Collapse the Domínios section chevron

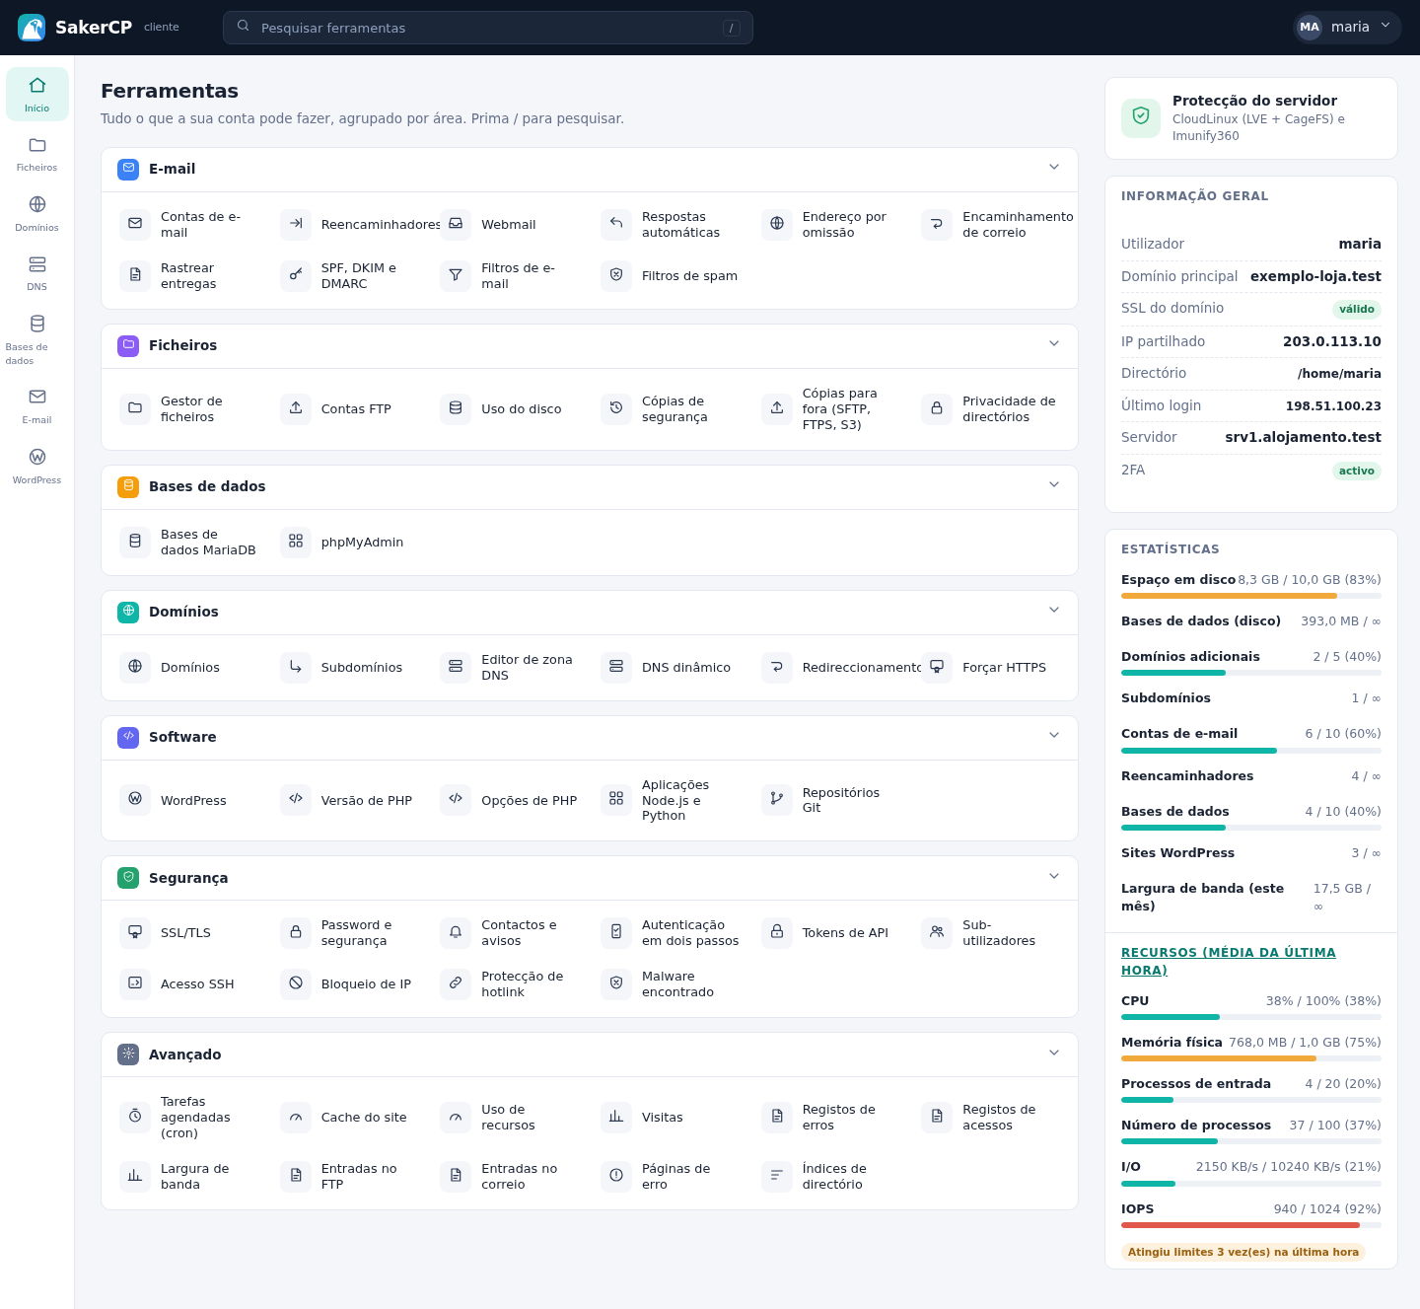click(x=1054, y=611)
